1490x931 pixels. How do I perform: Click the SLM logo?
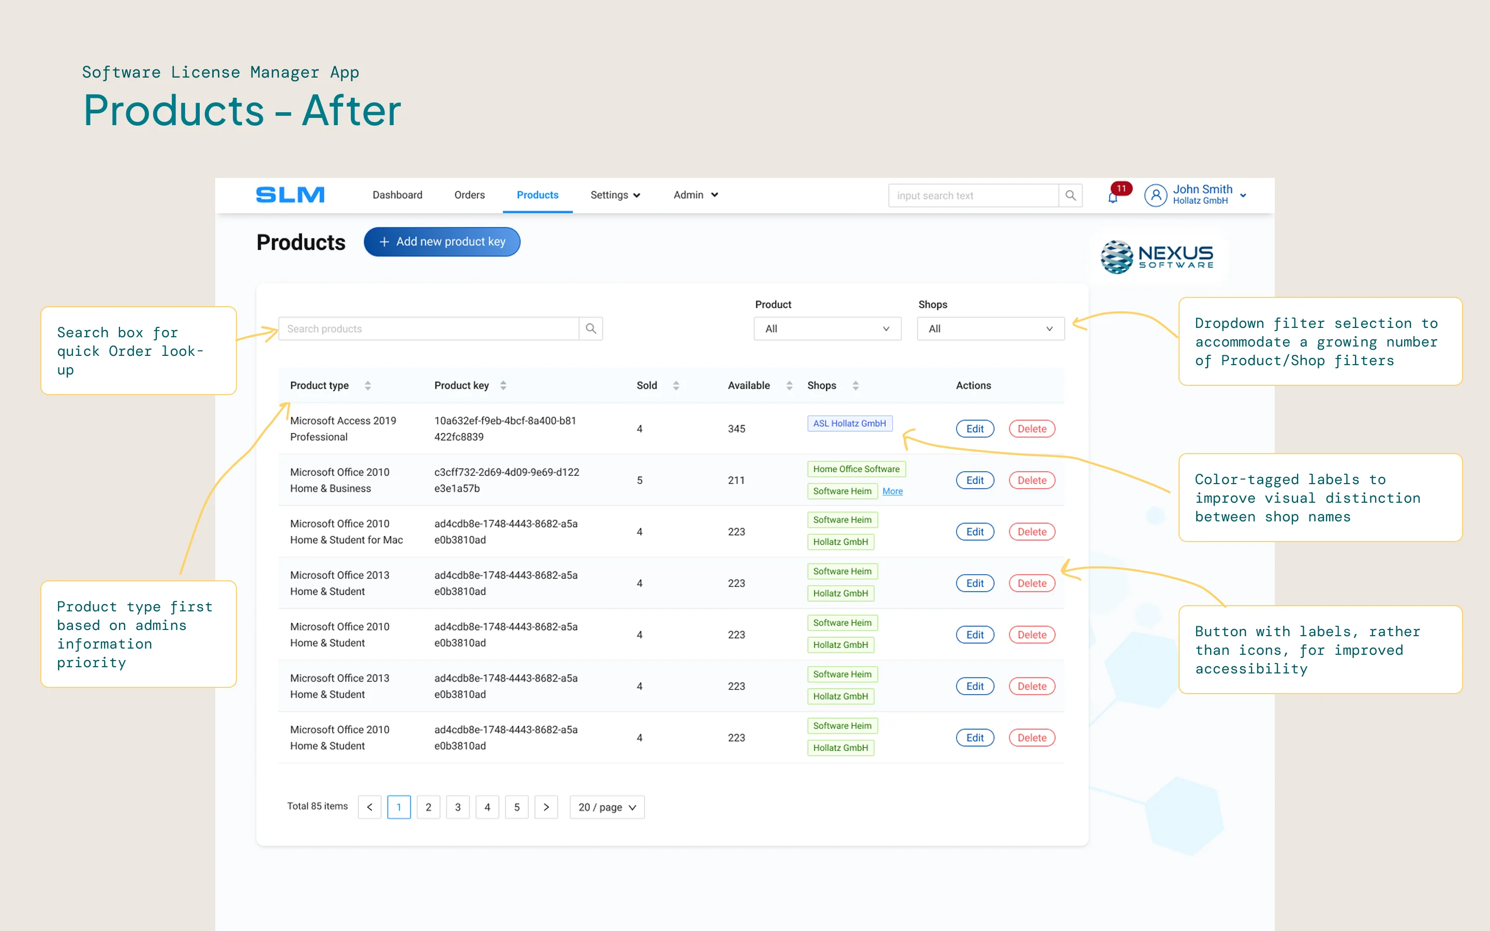290,194
